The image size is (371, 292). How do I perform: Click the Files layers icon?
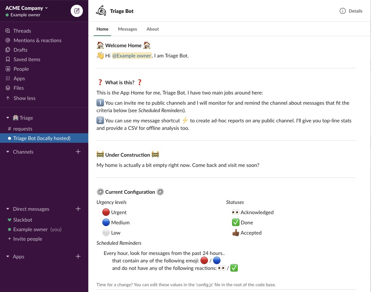pyautogui.click(x=8, y=88)
